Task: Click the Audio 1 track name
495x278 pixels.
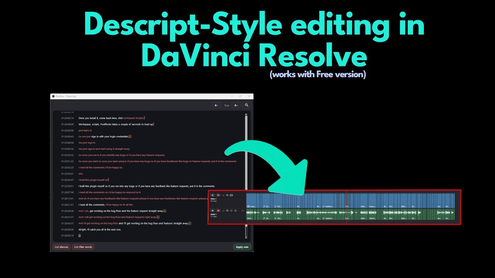Action: coord(213,214)
